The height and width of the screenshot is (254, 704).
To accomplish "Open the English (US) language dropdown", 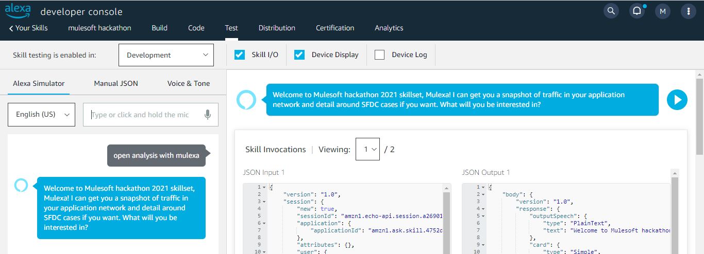I will (x=42, y=115).
